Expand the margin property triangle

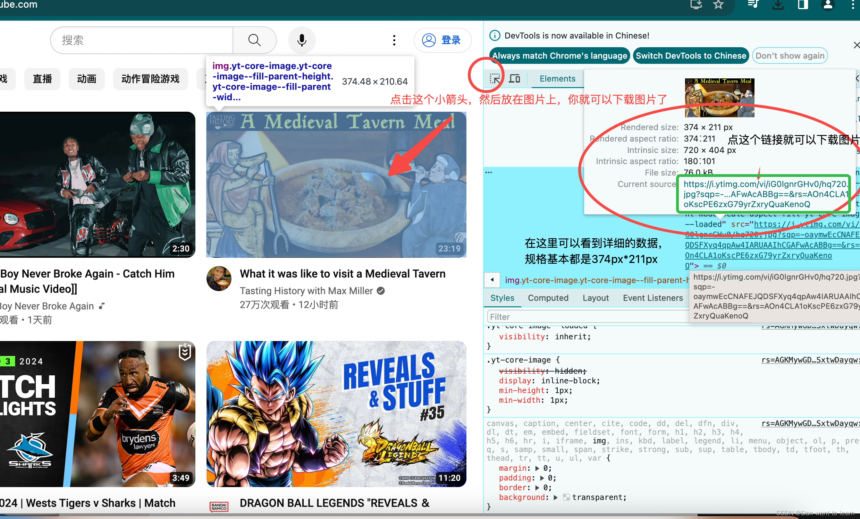click(537, 468)
